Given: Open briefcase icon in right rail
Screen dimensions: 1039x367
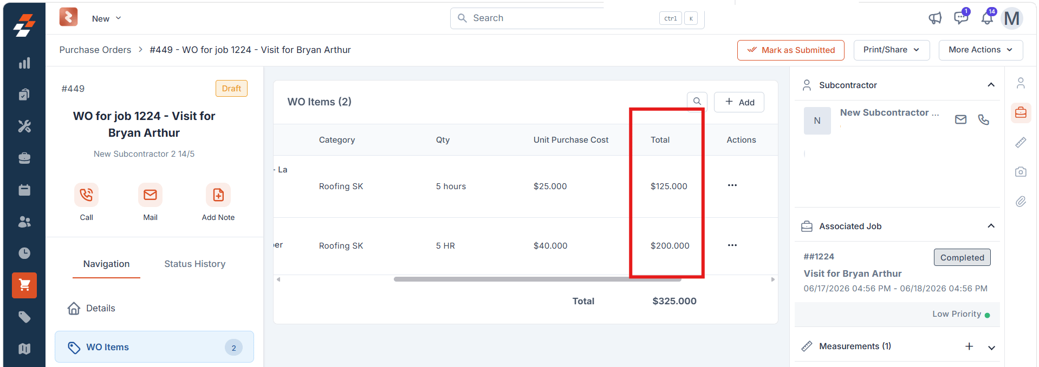Looking at the screenshot, I should pos(1021,112).
